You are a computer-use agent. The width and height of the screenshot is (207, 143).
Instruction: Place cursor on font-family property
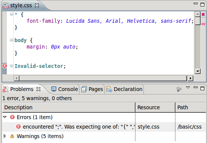[x=43, y=21]
